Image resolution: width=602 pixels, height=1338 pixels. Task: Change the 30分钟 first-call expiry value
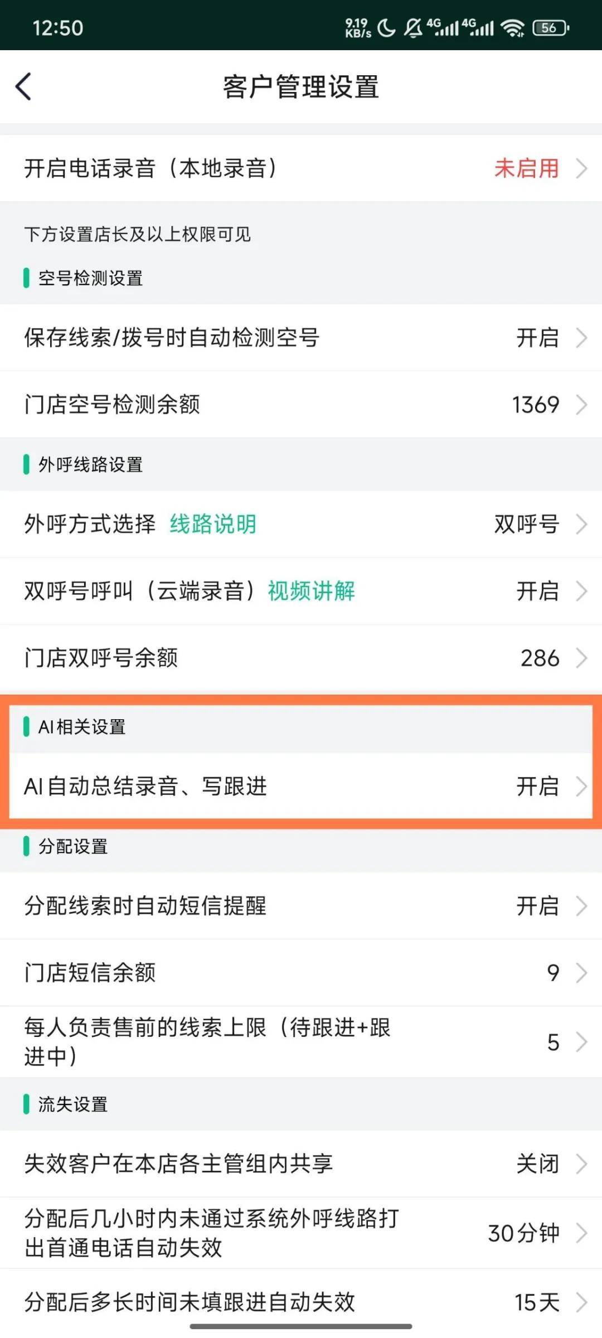point(523,1233)
